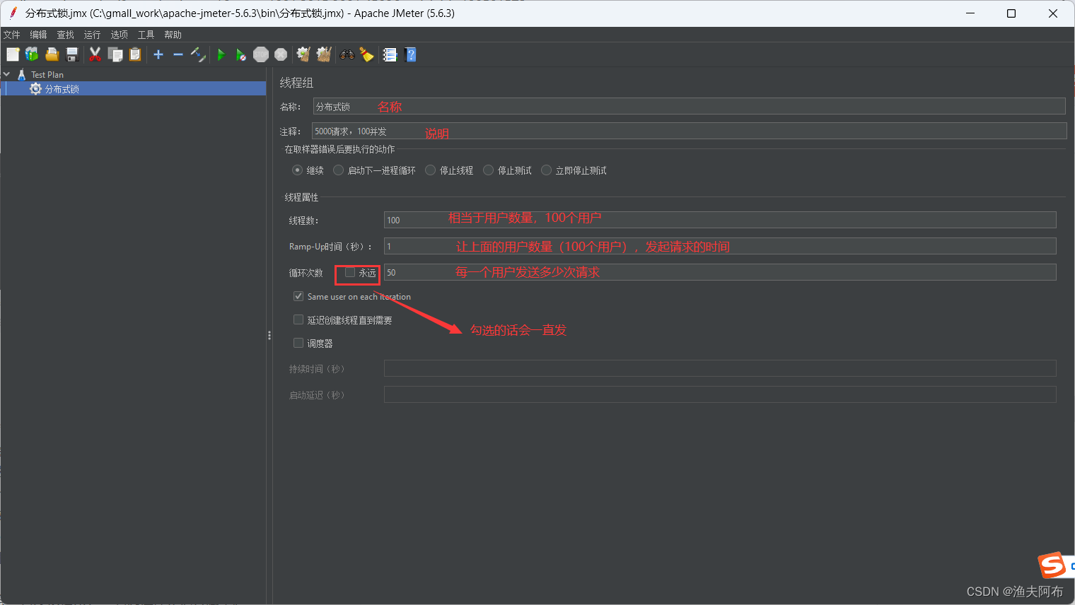Click the 名称 name input field
This screenshot has width=1075, height=605.
point(689,106)
